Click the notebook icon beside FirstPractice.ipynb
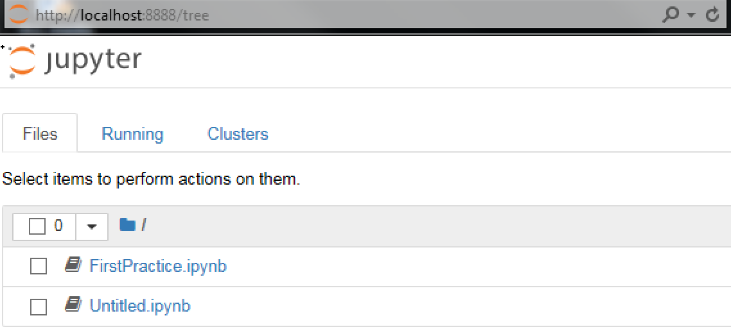Screen dimensions: 731x327 [73, 265]
